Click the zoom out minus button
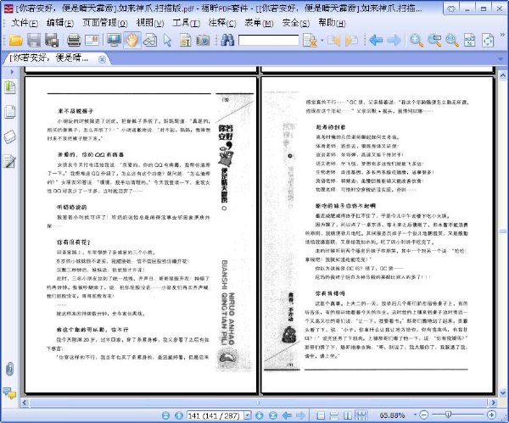Image resolution: width=509 pixels, height=423 pixels. 423,415
